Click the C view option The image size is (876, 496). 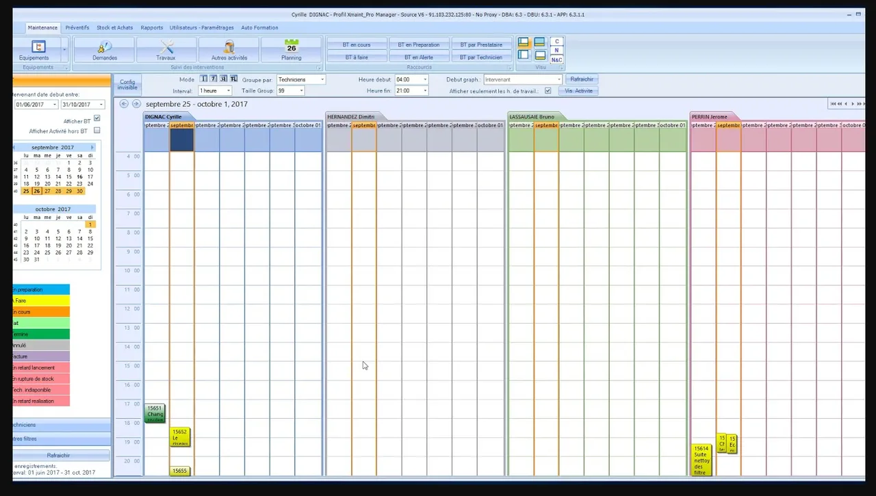pyautogui.click(x=556, y=41)
